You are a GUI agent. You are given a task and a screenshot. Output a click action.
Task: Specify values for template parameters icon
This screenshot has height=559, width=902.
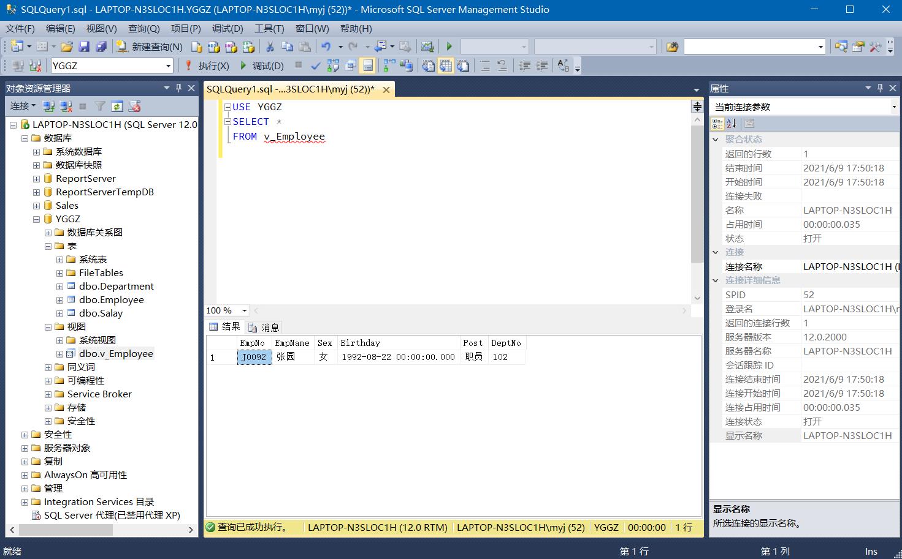tap(564, 66)
